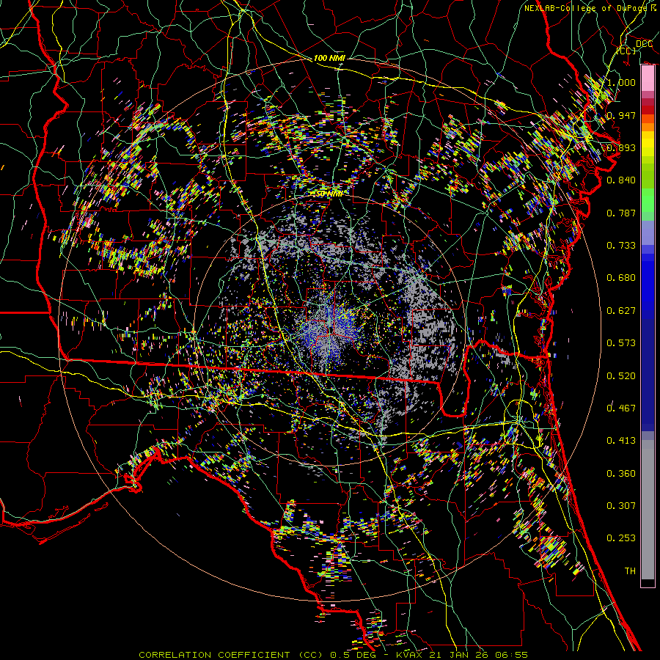This screenshot has width=660, height=660.
Task: Select the 0.520 value on the legend
Action: coord(621,376)
